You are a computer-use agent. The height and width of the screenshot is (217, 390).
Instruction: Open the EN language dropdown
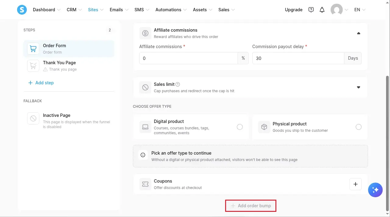(360, 10)
